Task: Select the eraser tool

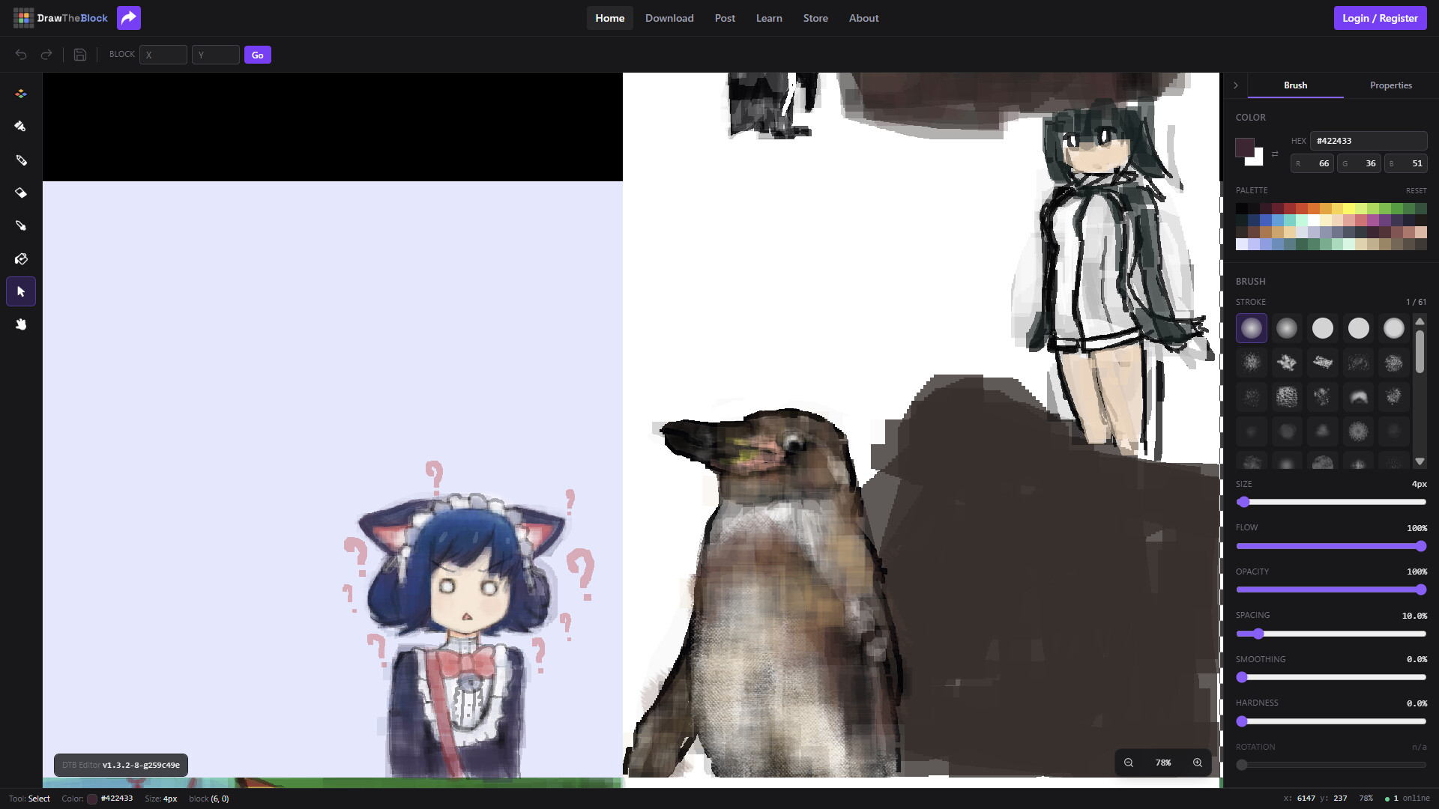Action: tap(21, 193)
